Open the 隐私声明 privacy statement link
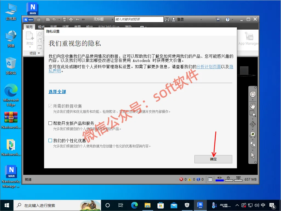 55,71
